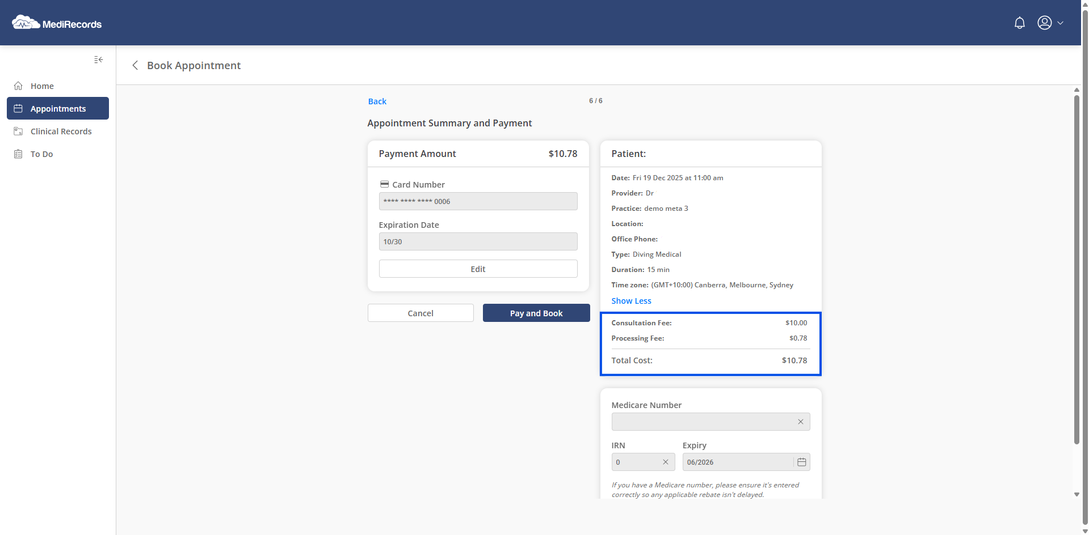Open To Do in the sidebar
The height and width of the screenshot is (535, 1089).
click(x=58, y=154)
